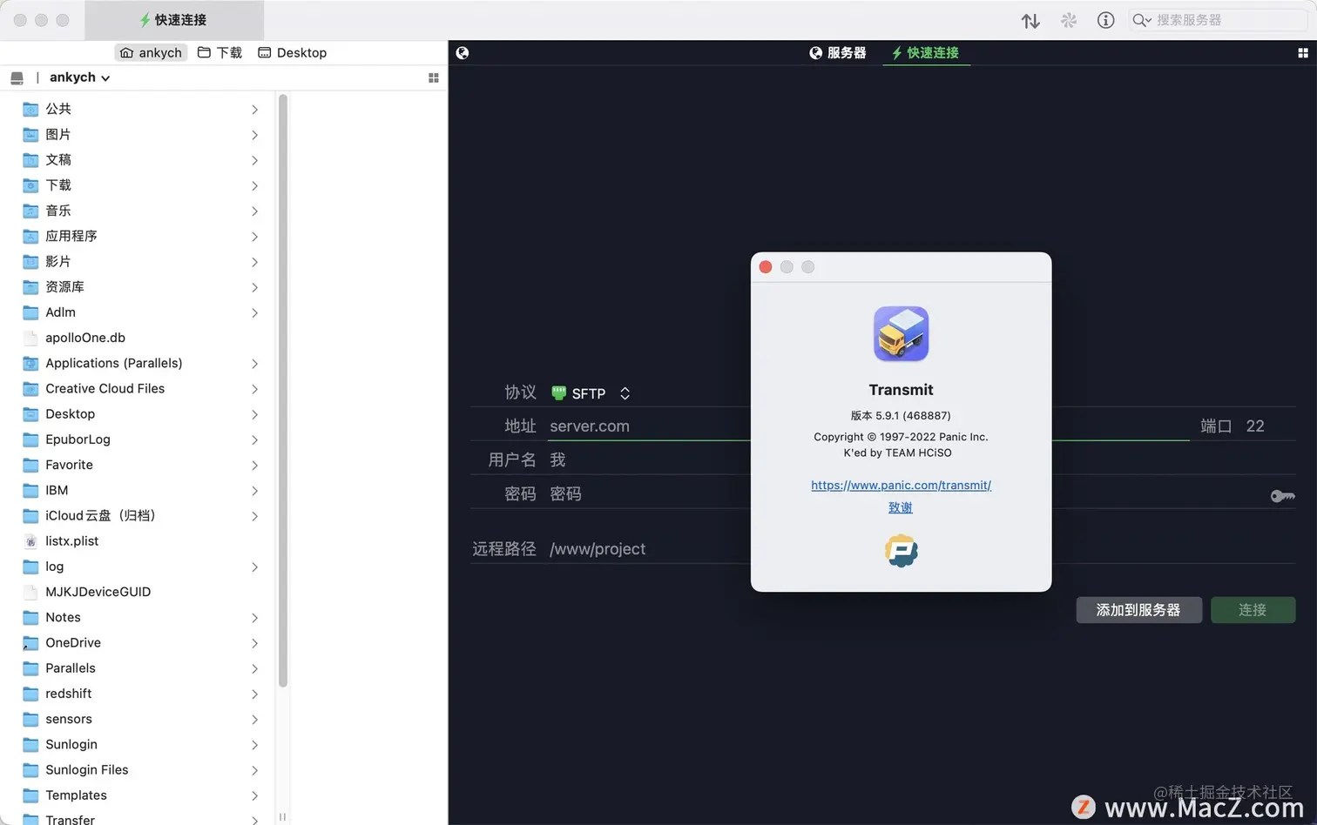Screen dimensions: 1317x825
Task: Expand the Sunlogin Files chevron
Action: pyautogui.click(x=254, y=770)
